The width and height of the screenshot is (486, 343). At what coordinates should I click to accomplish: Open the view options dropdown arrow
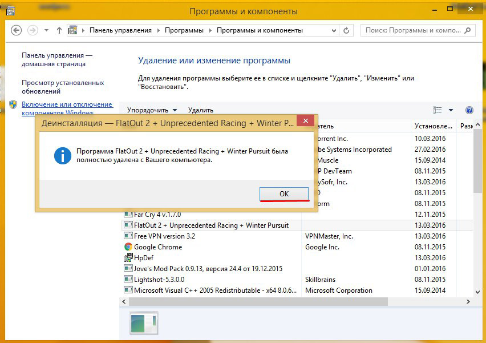(x=451, y=110)
